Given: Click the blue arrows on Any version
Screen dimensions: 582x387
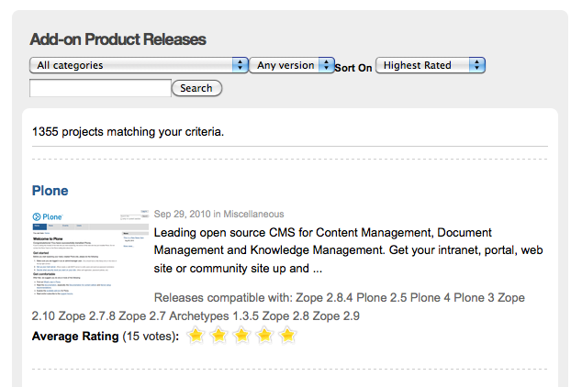Looking at the screenshot, I should [326, 65].
